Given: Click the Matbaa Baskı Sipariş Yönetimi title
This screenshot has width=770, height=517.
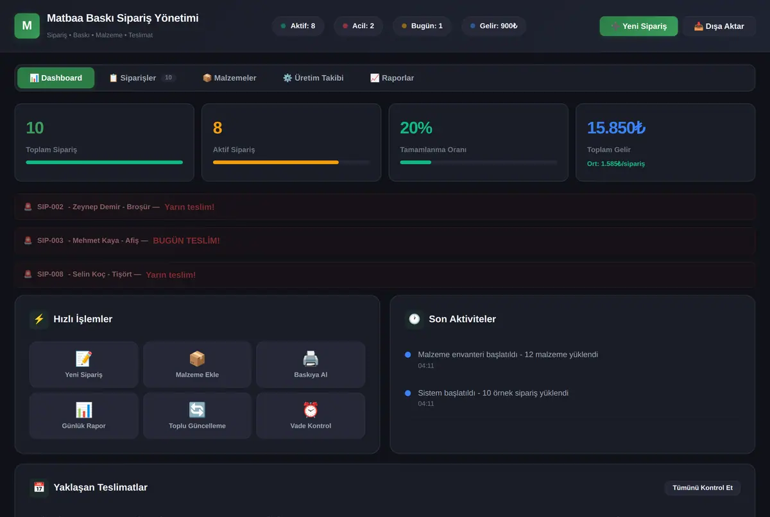Looking at the screenshot, I should coord(123,19).
